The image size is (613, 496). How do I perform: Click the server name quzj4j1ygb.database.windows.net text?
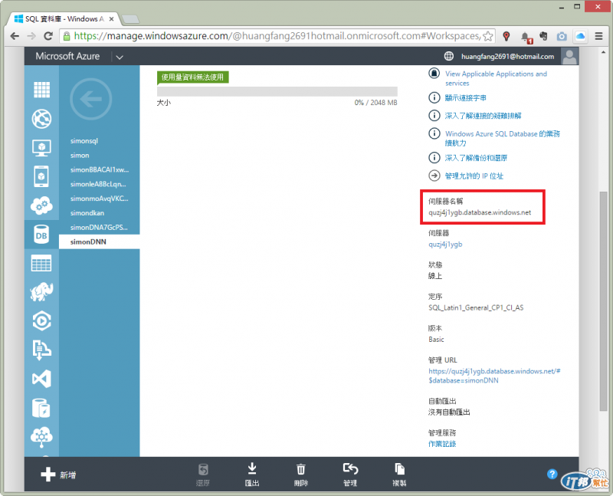coord(480,213)
